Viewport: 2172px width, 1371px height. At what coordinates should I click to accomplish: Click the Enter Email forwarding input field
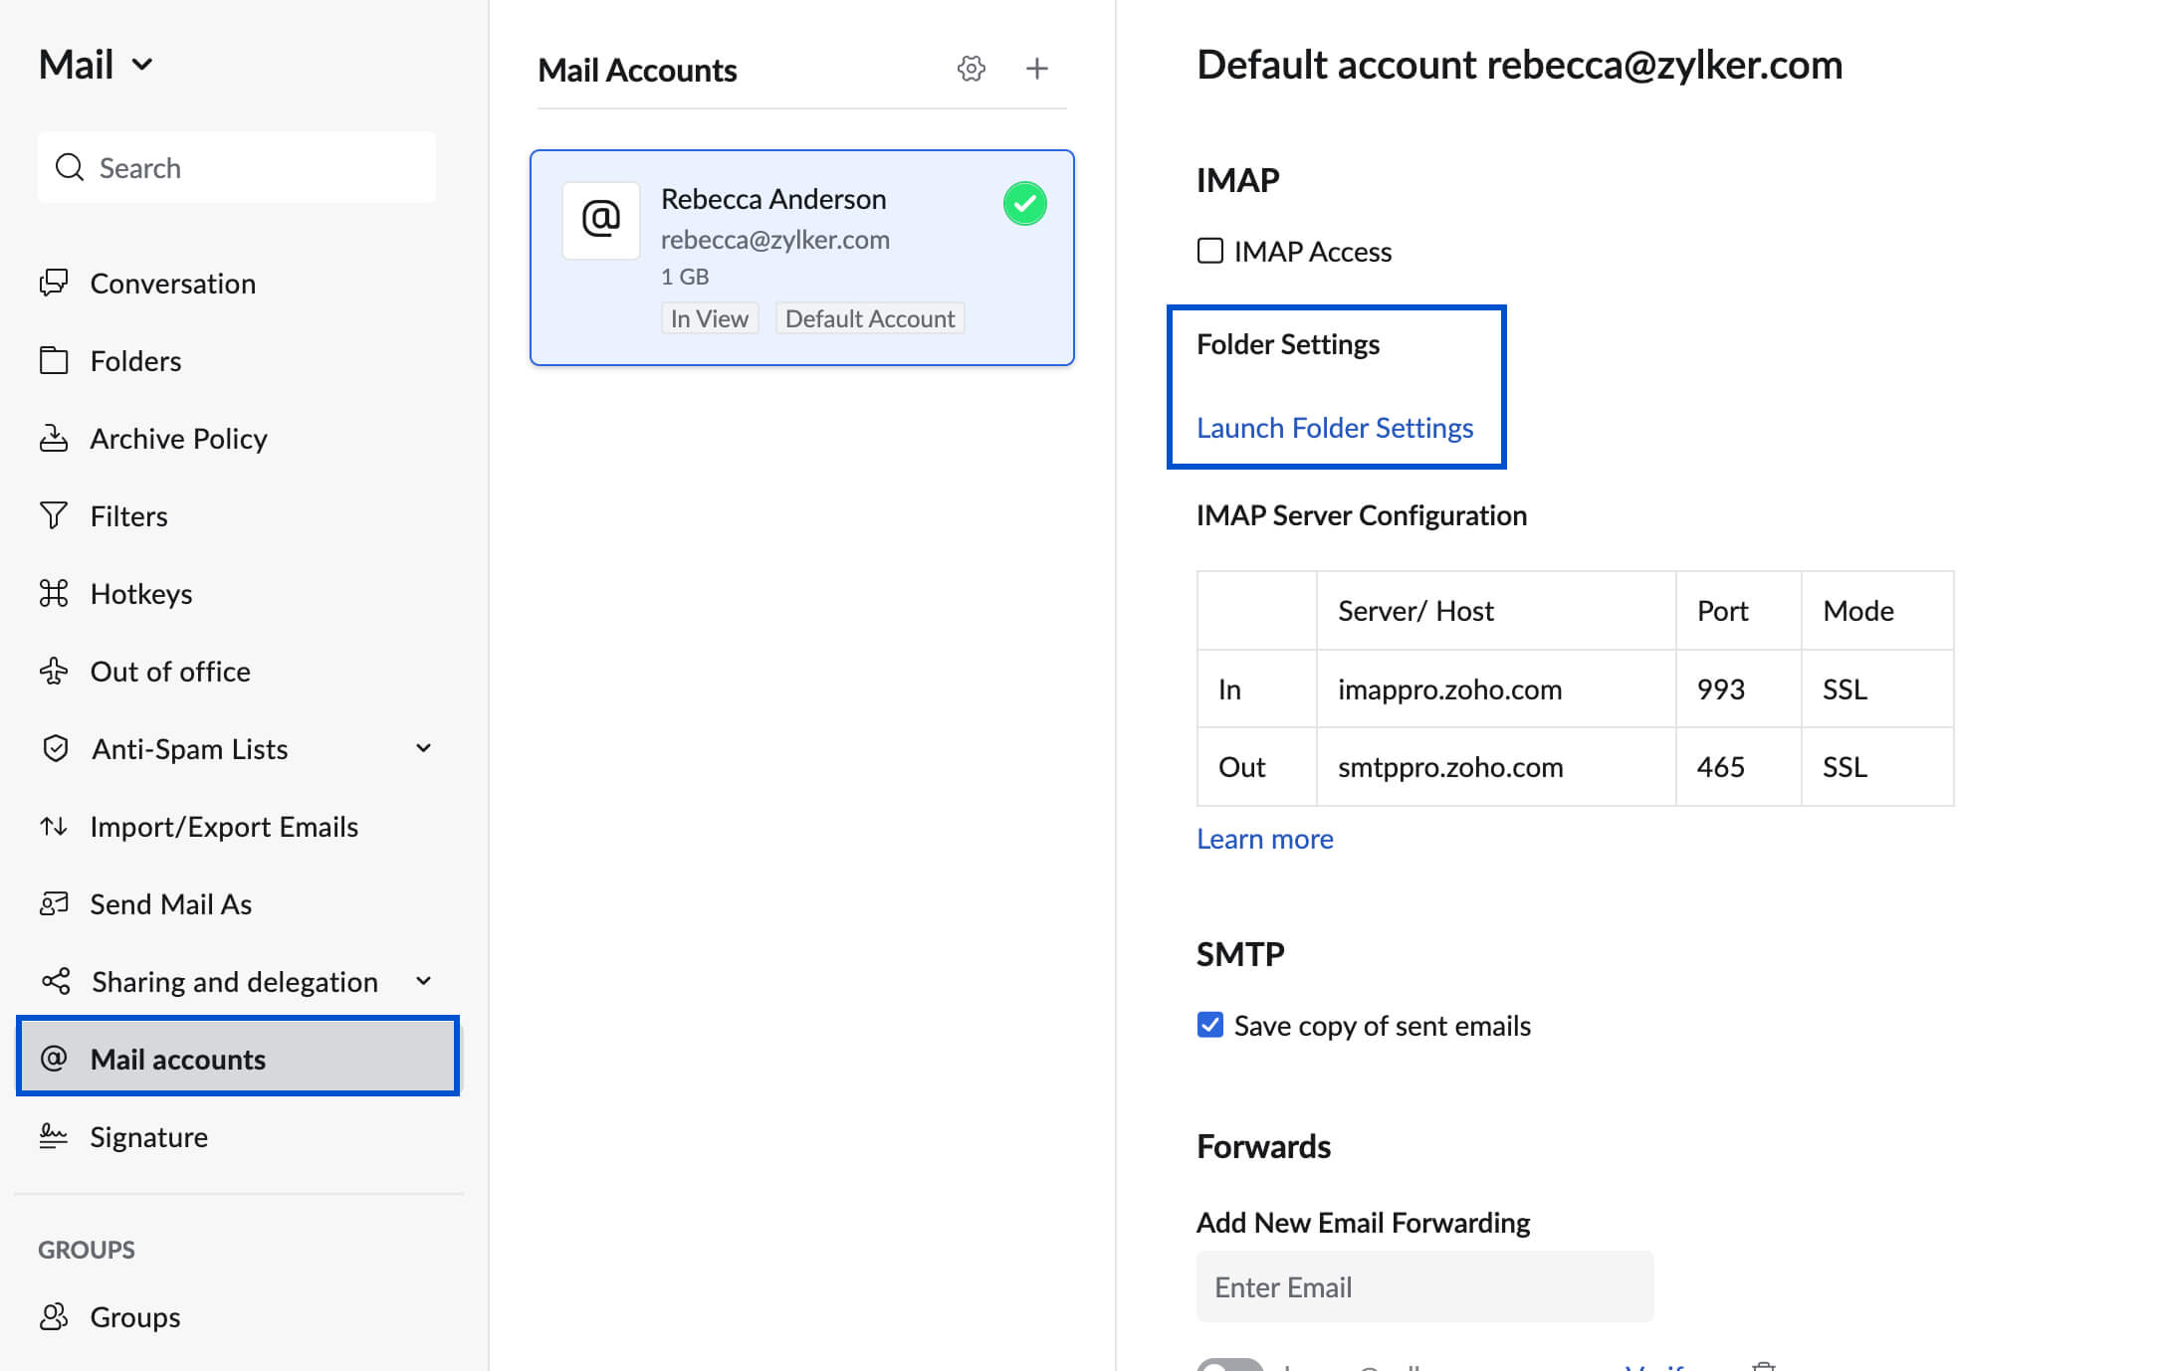coord(1423,1287)
